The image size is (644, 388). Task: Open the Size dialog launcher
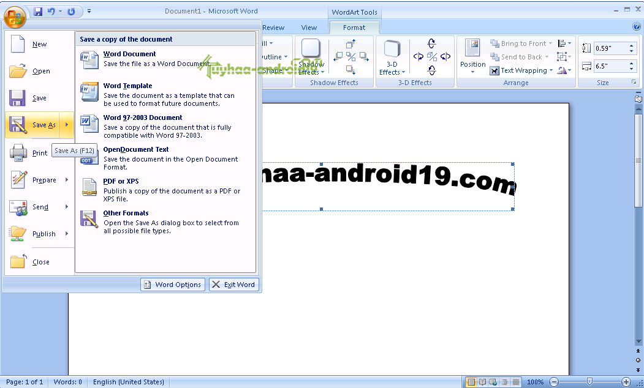tap(634, 83)
